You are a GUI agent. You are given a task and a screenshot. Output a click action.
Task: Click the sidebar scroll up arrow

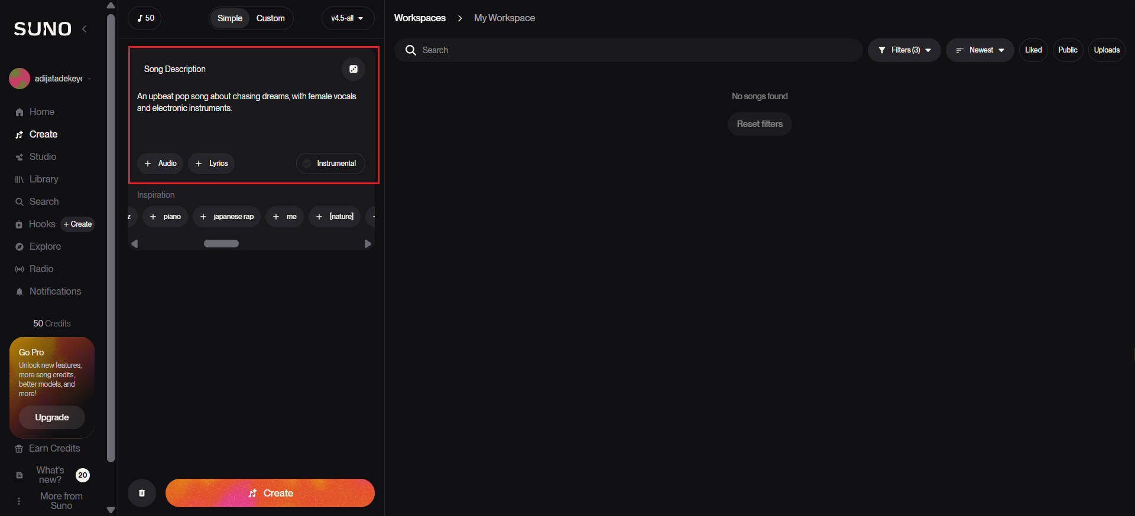coord(111,5)
